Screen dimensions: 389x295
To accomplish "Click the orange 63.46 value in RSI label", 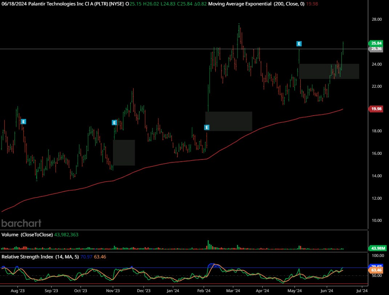I will pos(100,257).
